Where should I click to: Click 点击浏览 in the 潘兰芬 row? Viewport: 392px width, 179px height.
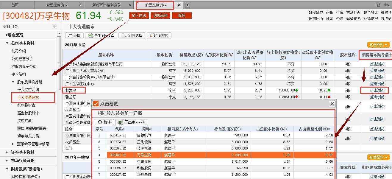coord(377,97)
